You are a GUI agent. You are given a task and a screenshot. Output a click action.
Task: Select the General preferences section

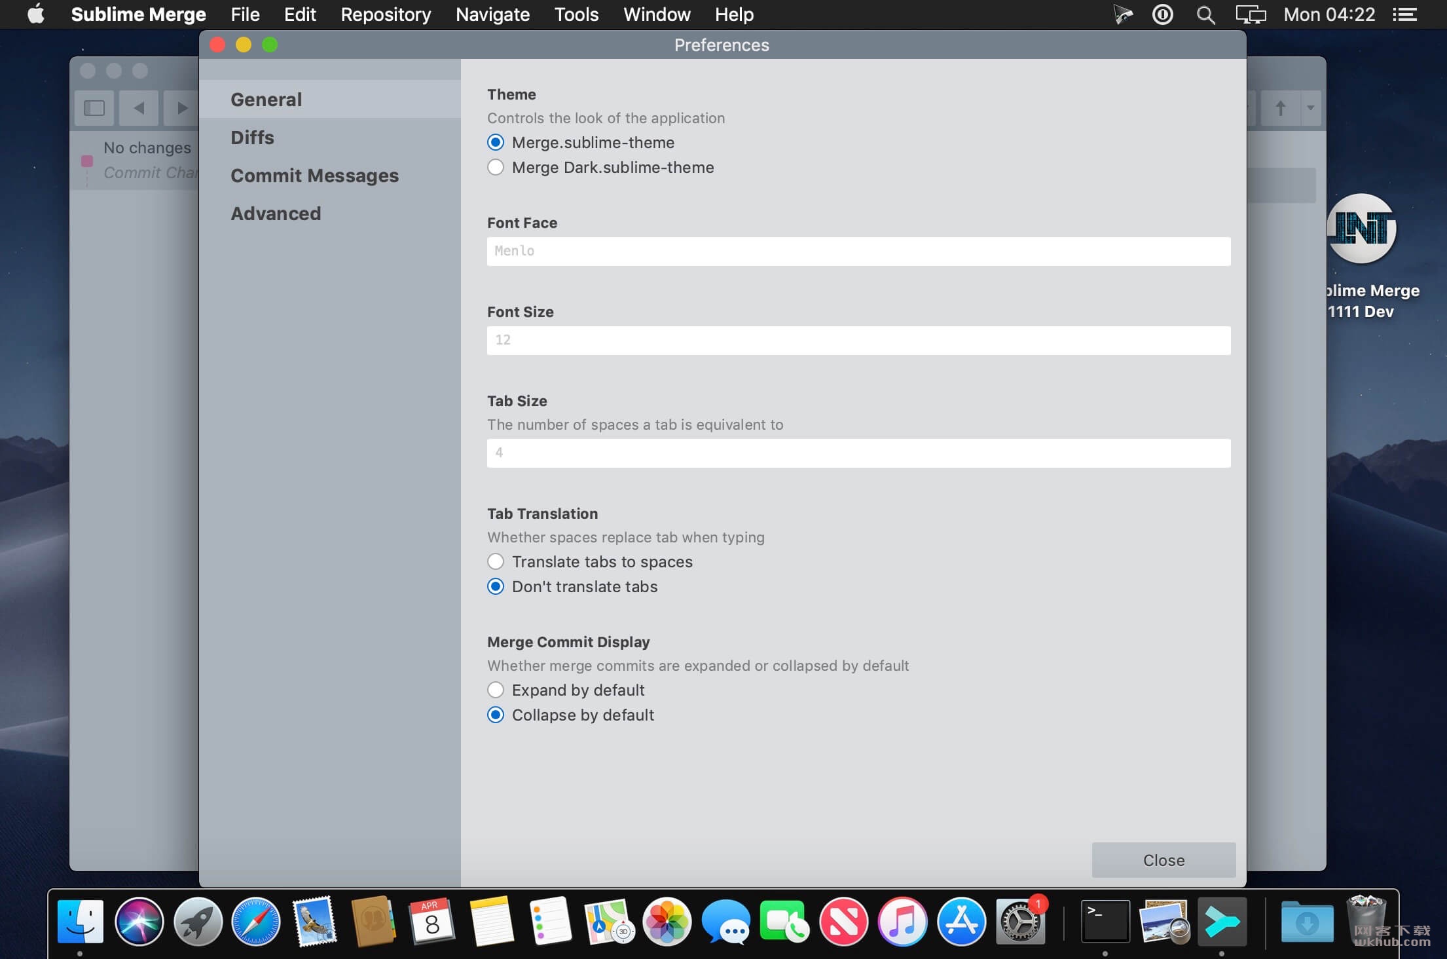tap(330, 100)
